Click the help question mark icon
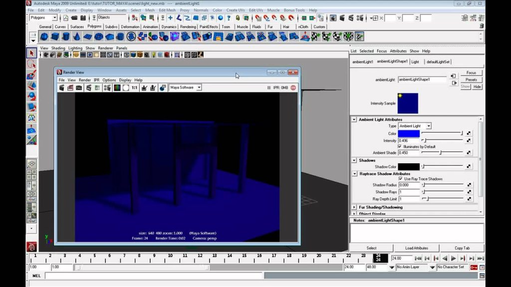The width and height of the screenshot is (511, 287). (229, 18)
